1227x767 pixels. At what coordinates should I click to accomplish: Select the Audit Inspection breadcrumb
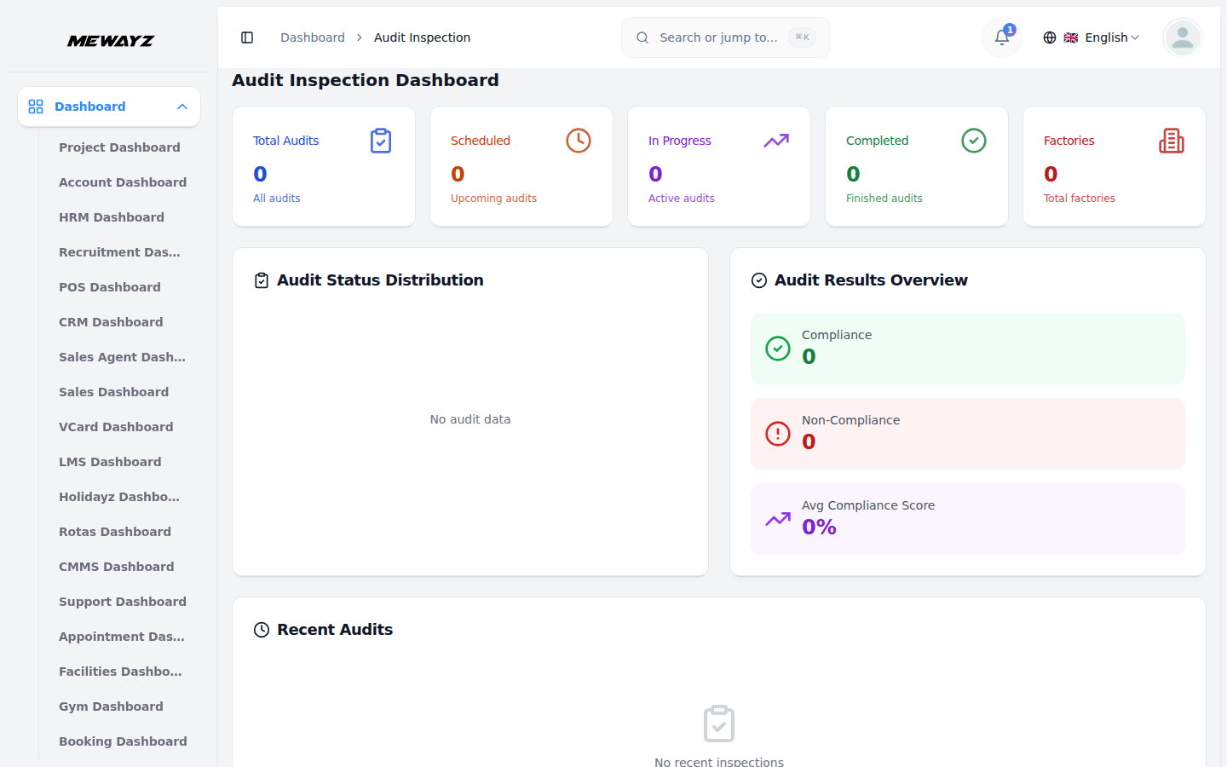tap(422, 37)
